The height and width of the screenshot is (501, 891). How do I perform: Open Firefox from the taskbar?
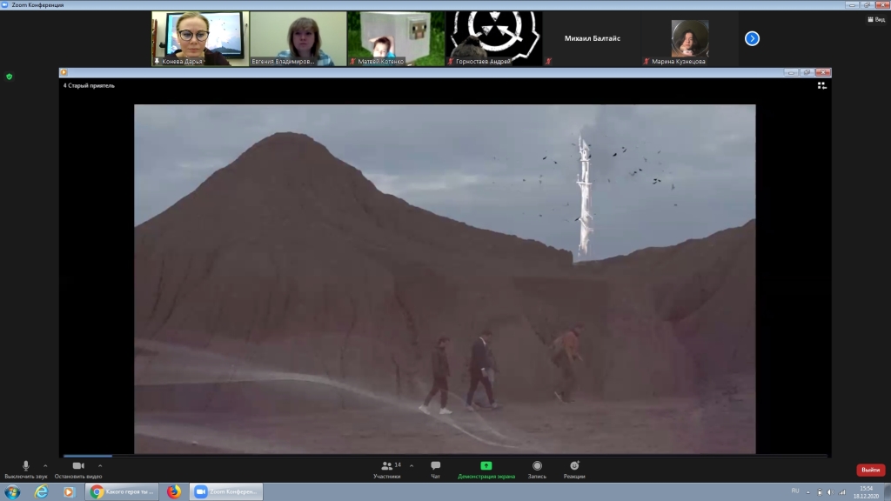(174, 492)
